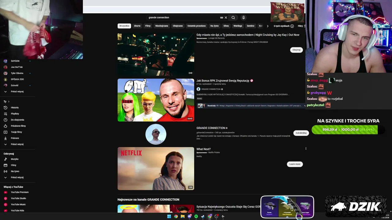Open File Explorer from the taskbar
392x220 pixels.
coord(183,216)
